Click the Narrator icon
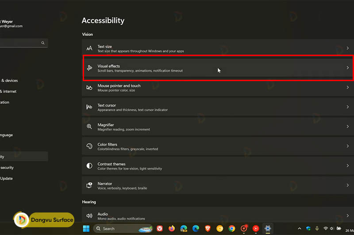Viewport: 354px width, 235px height. click(89, 186)
